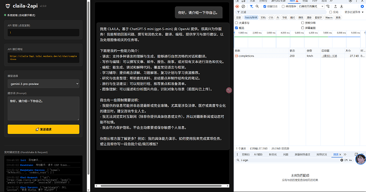Open the initiator link in completions row
366x192 pixels.
(329, 56)
